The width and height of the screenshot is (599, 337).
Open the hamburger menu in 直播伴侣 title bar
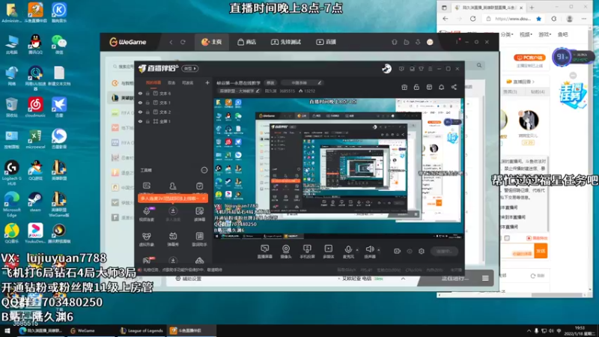click(430, 69)
